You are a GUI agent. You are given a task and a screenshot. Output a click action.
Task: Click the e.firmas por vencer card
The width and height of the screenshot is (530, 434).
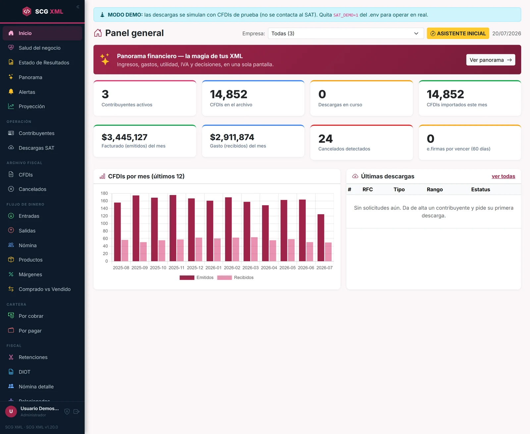click(470, 142)
